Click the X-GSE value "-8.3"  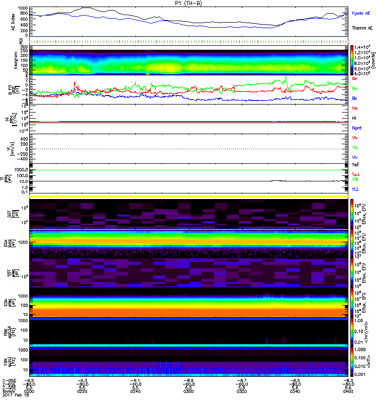click(348, 380)
